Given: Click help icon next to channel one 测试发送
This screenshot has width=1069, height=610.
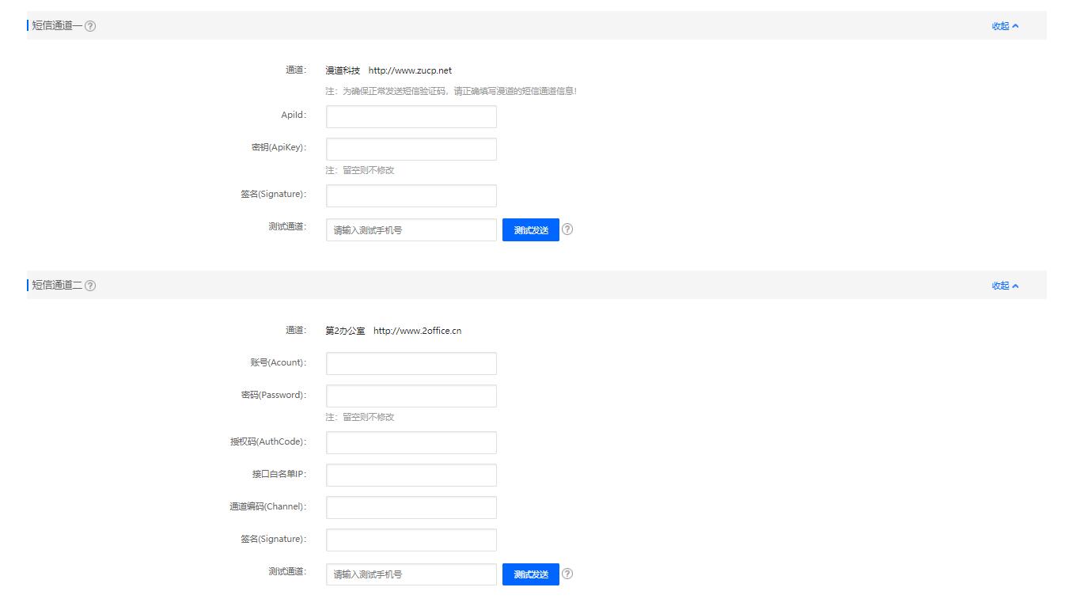Looking at the screenshot, I should pos(567,229).
